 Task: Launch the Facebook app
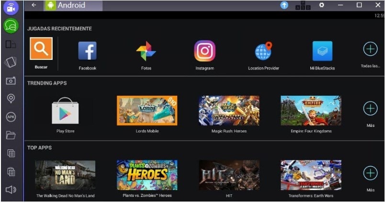coord(88,51)
